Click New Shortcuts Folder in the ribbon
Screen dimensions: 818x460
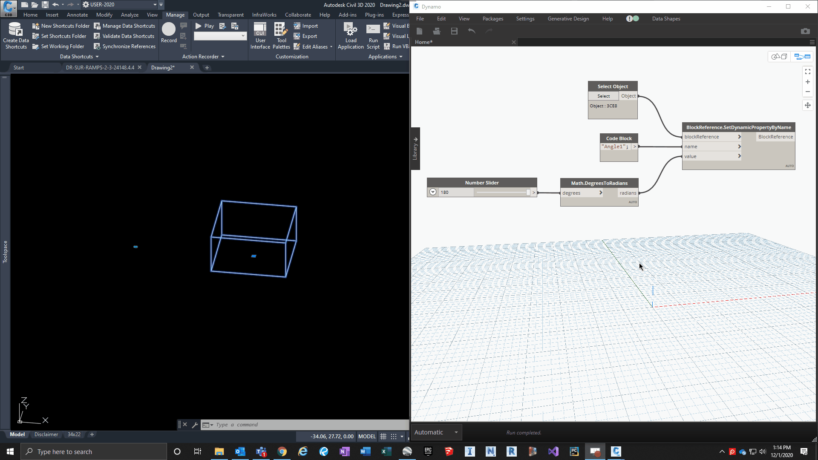(61, 26)
